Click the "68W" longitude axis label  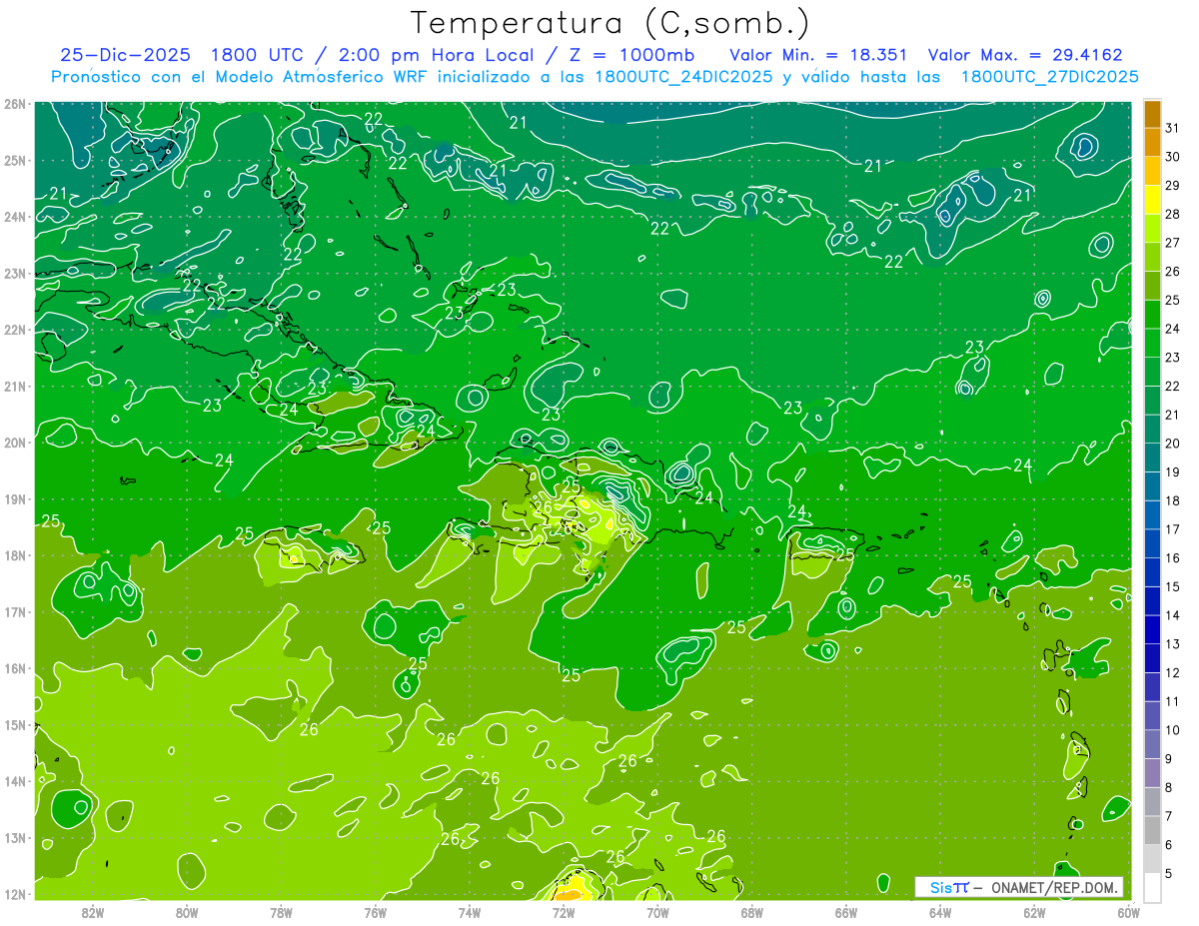pos(752,912)
